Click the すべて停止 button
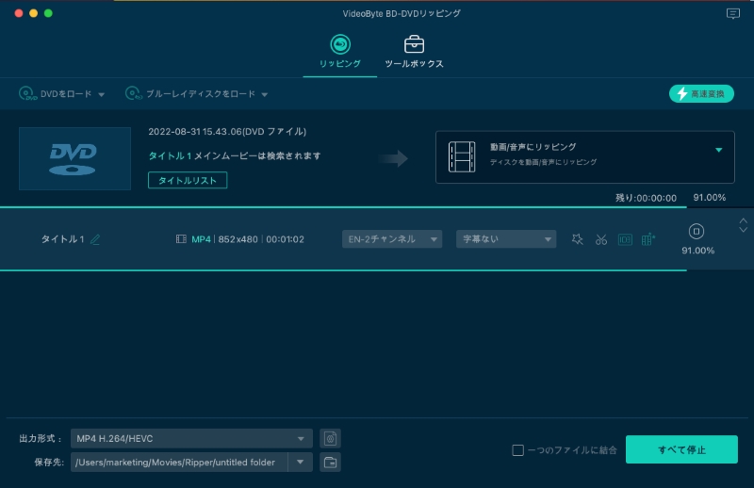 pyautogui.click(x=681, y=449)
